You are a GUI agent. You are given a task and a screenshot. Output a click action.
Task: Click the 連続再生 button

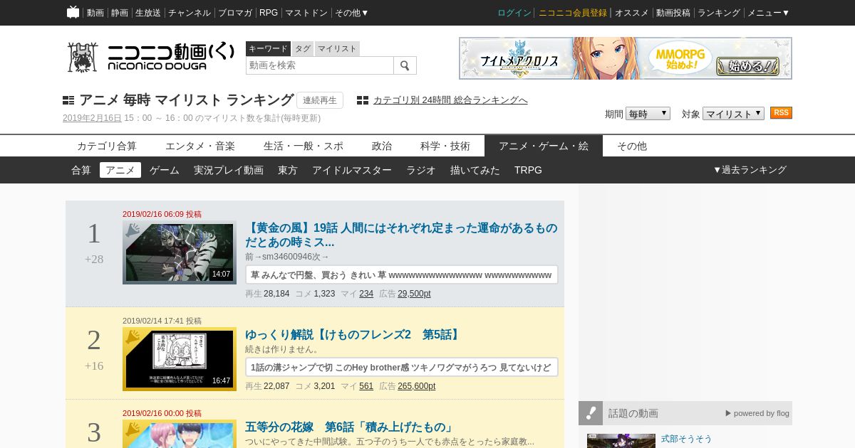click(320, 100)
